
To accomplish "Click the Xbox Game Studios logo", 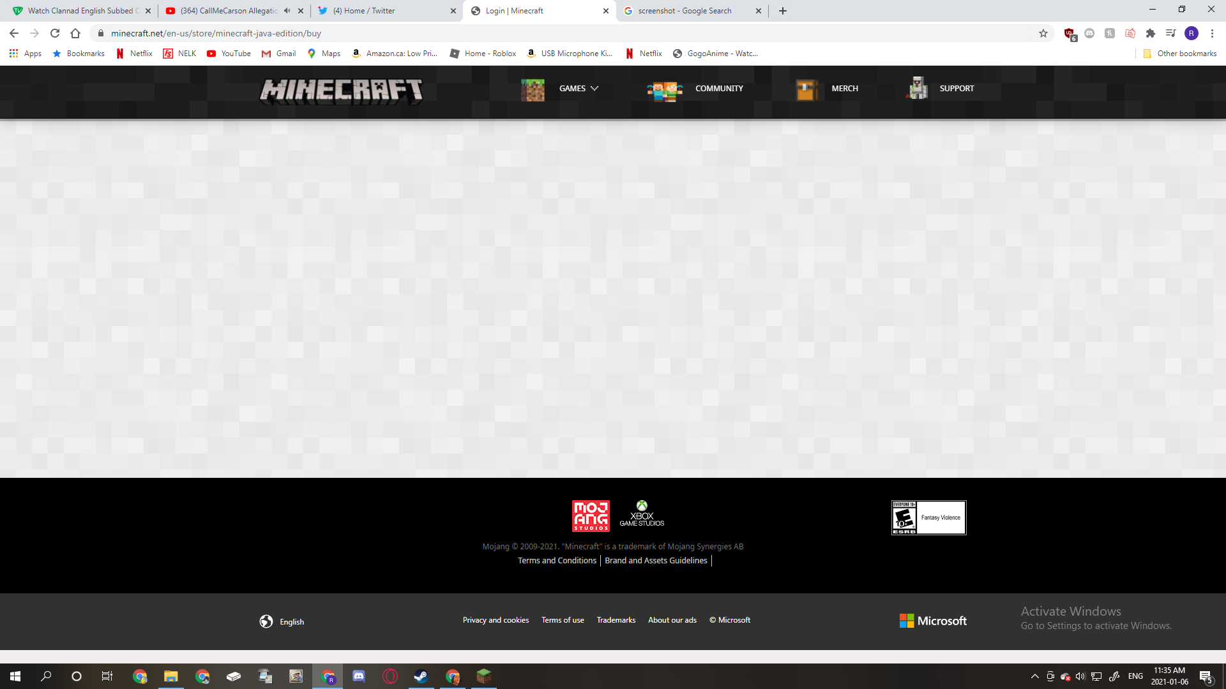I will pyautogui.click(x=642, y=514).
